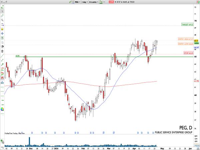Select the segment line tool with endpoints
This screenshot has height=150, width=200.
point(2,60)
